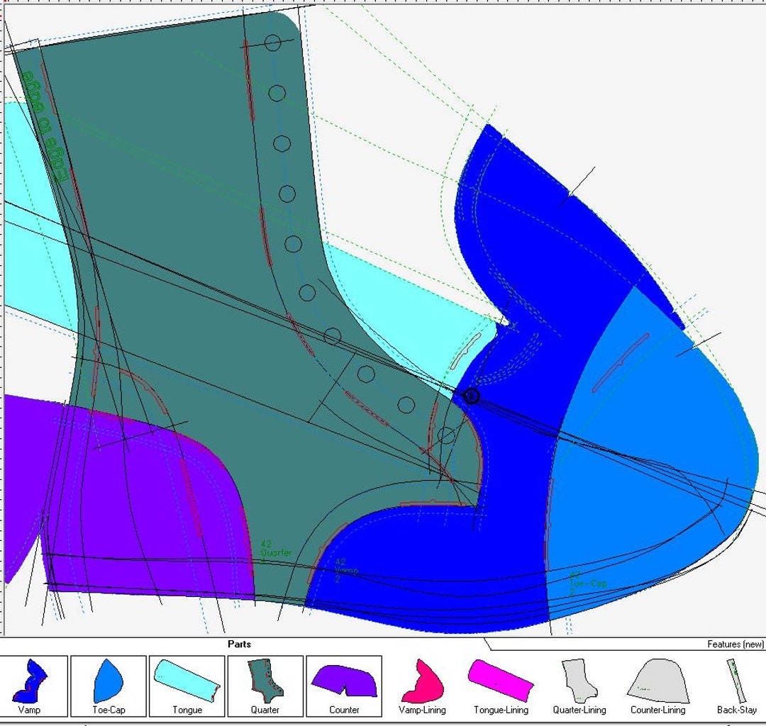This screenshot has height=726, width=766.
Task: Click the bottom horizontal scrollbar
Action: pyautogui.click(x=383, y=722)
